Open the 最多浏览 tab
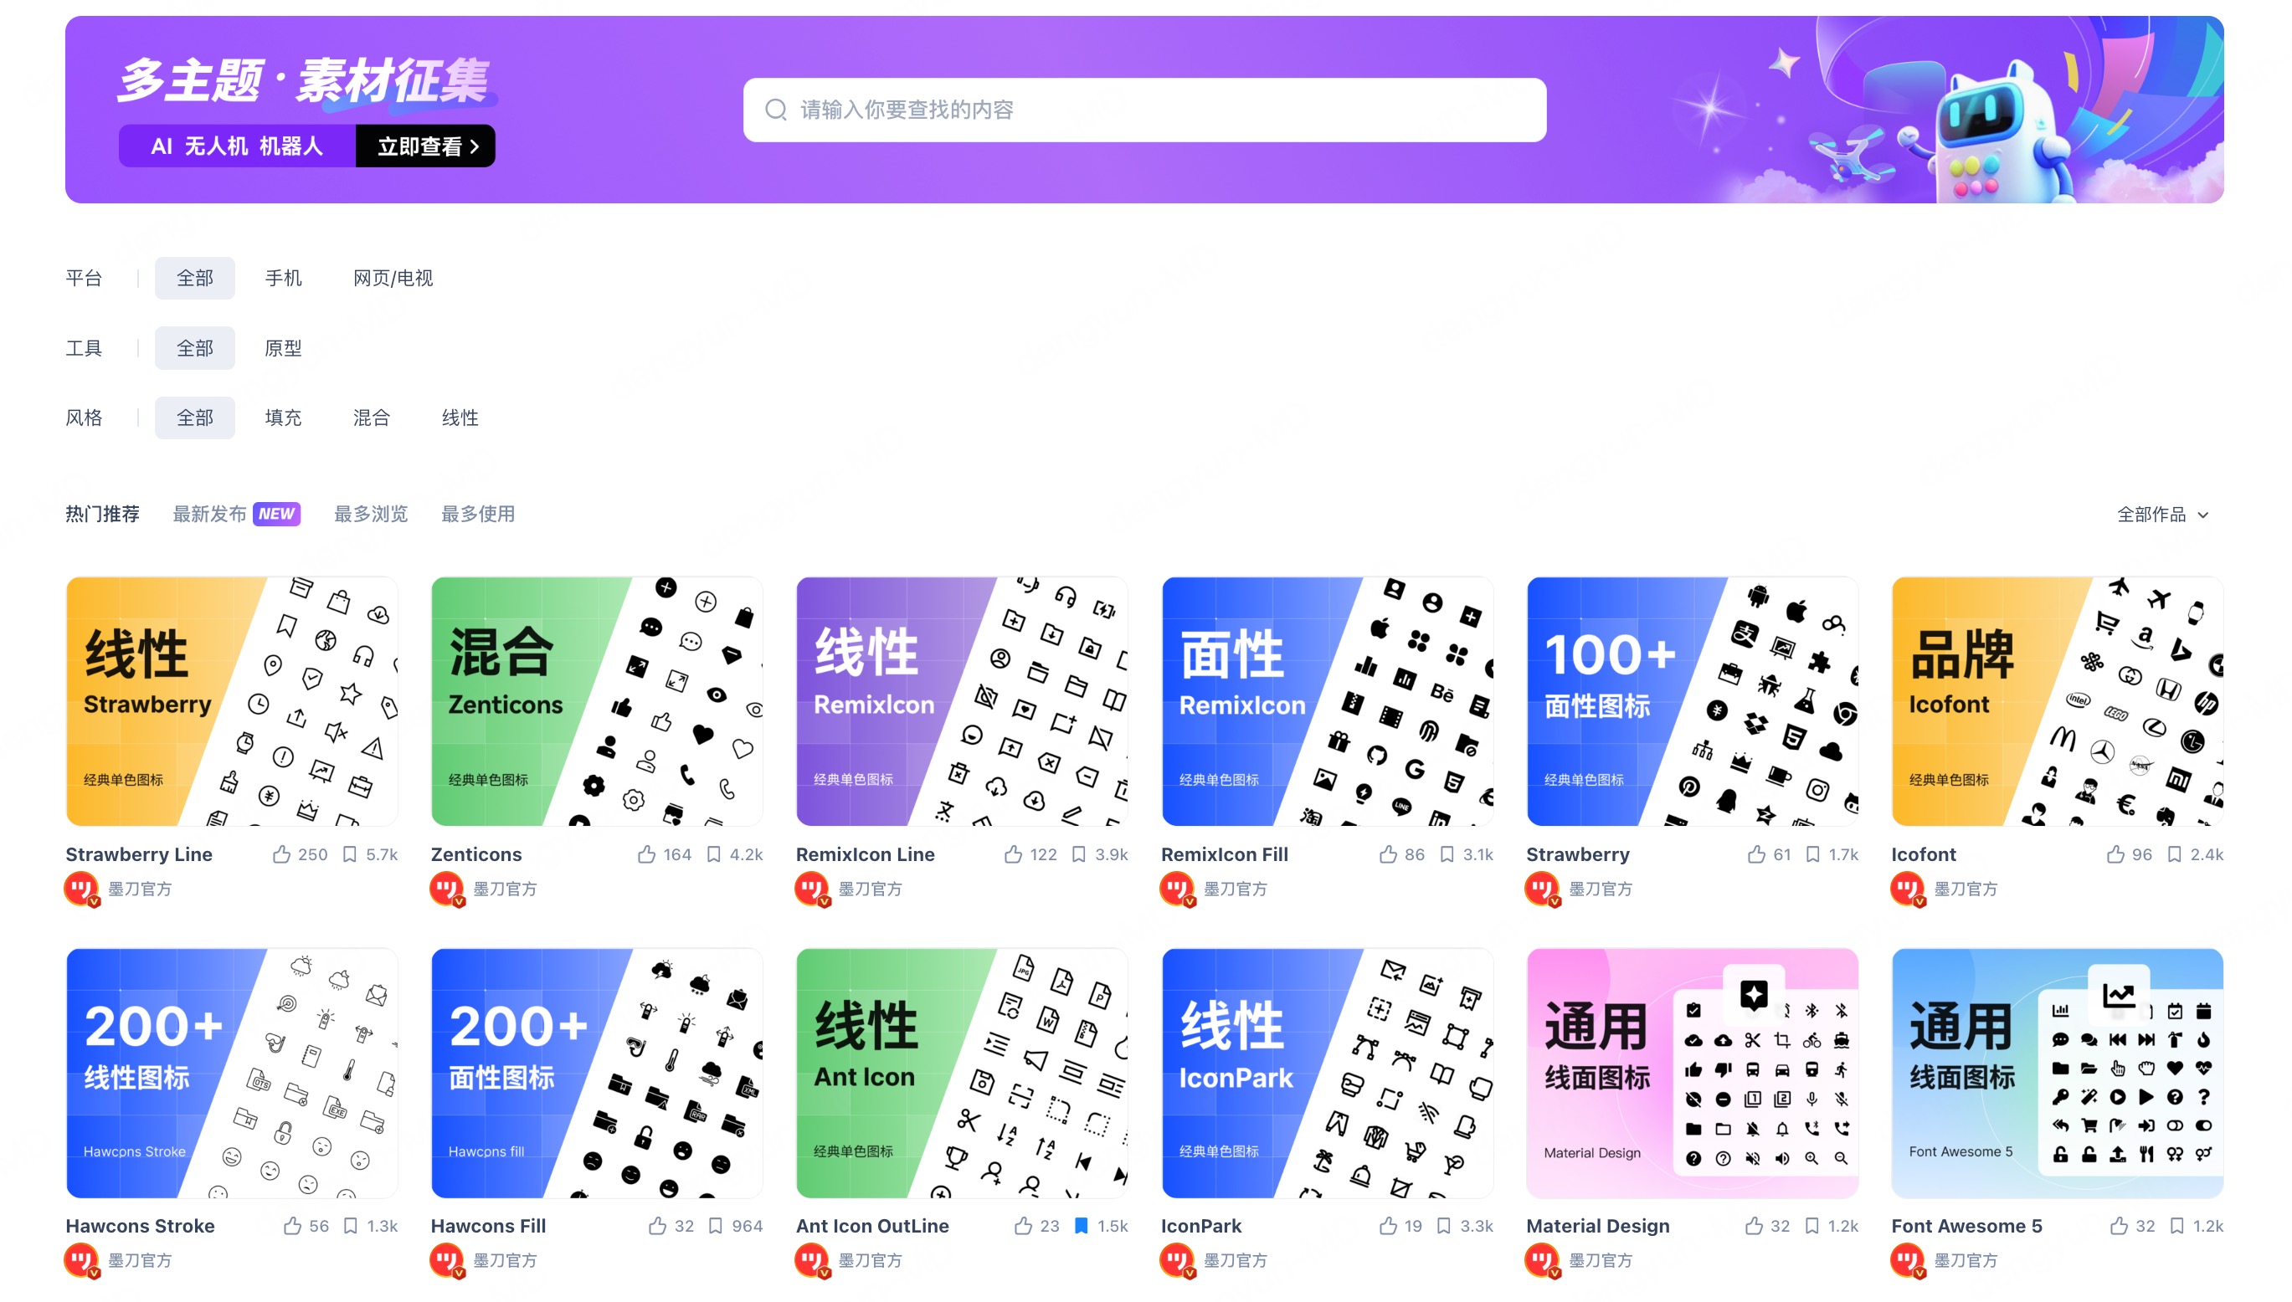The image size is (2292, 1302). coord(370,514)
